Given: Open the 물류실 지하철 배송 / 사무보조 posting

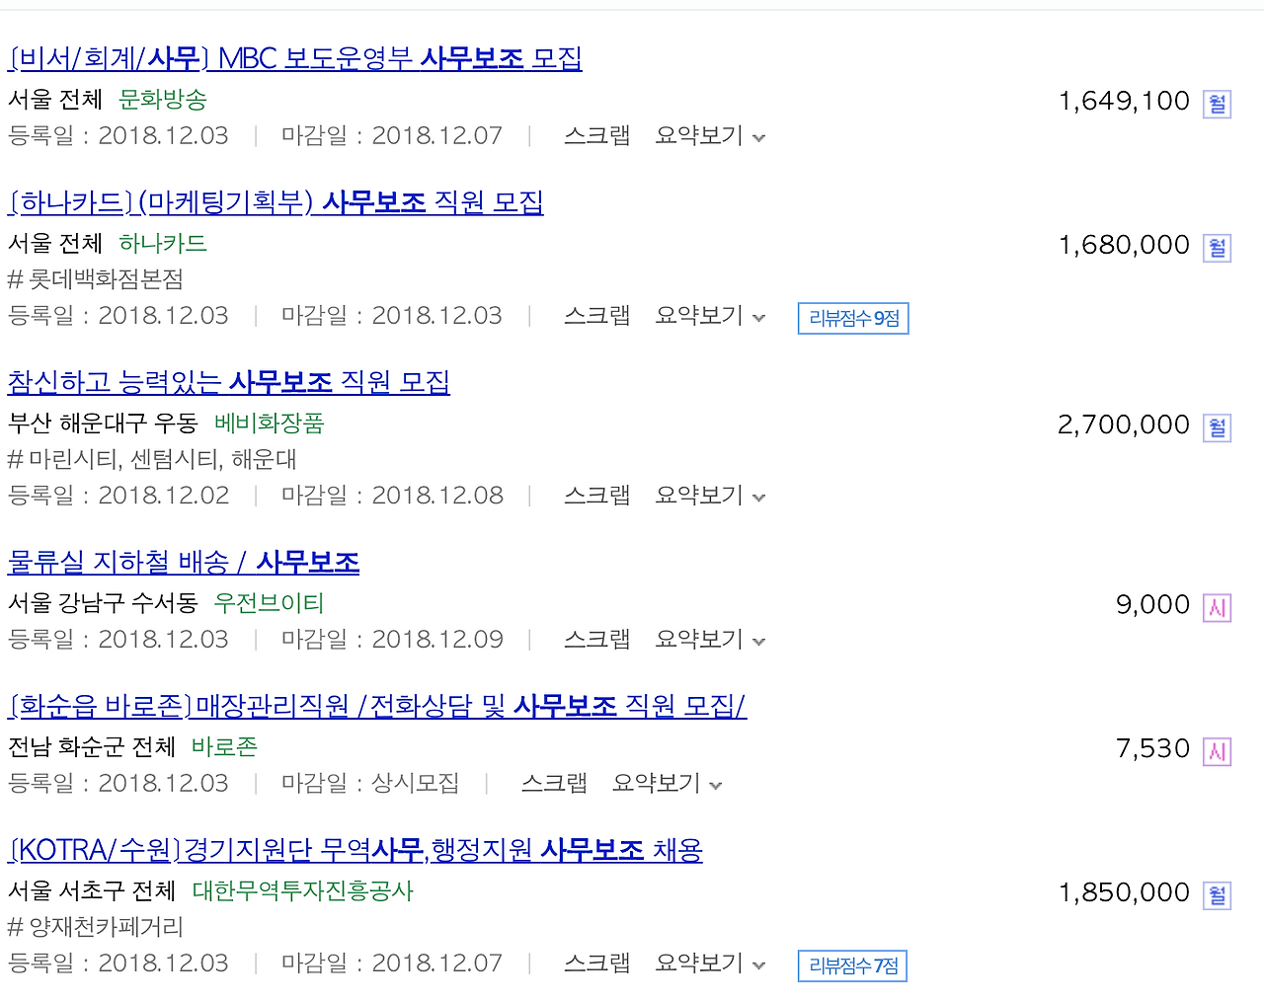Looking at the screenshot, I should (x=184, y=563).
